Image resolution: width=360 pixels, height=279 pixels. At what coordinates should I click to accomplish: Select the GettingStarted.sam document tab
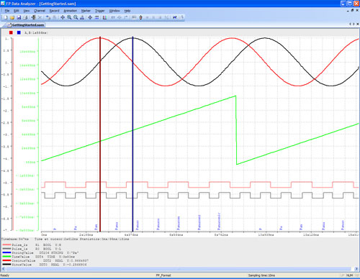25,25
